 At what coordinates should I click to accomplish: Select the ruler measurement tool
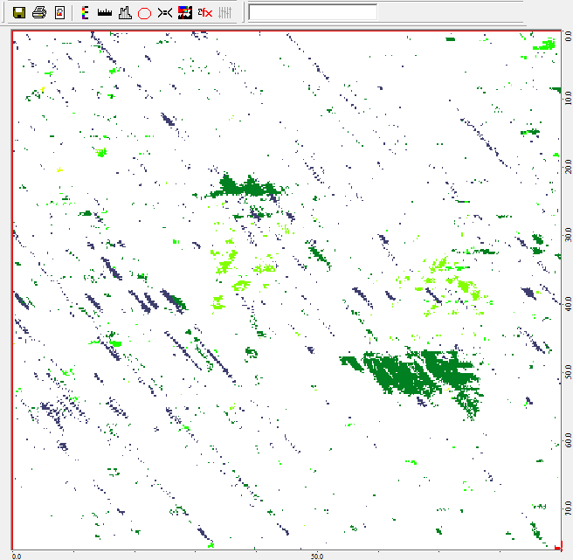pyautogui.click(x=104, y=13)
